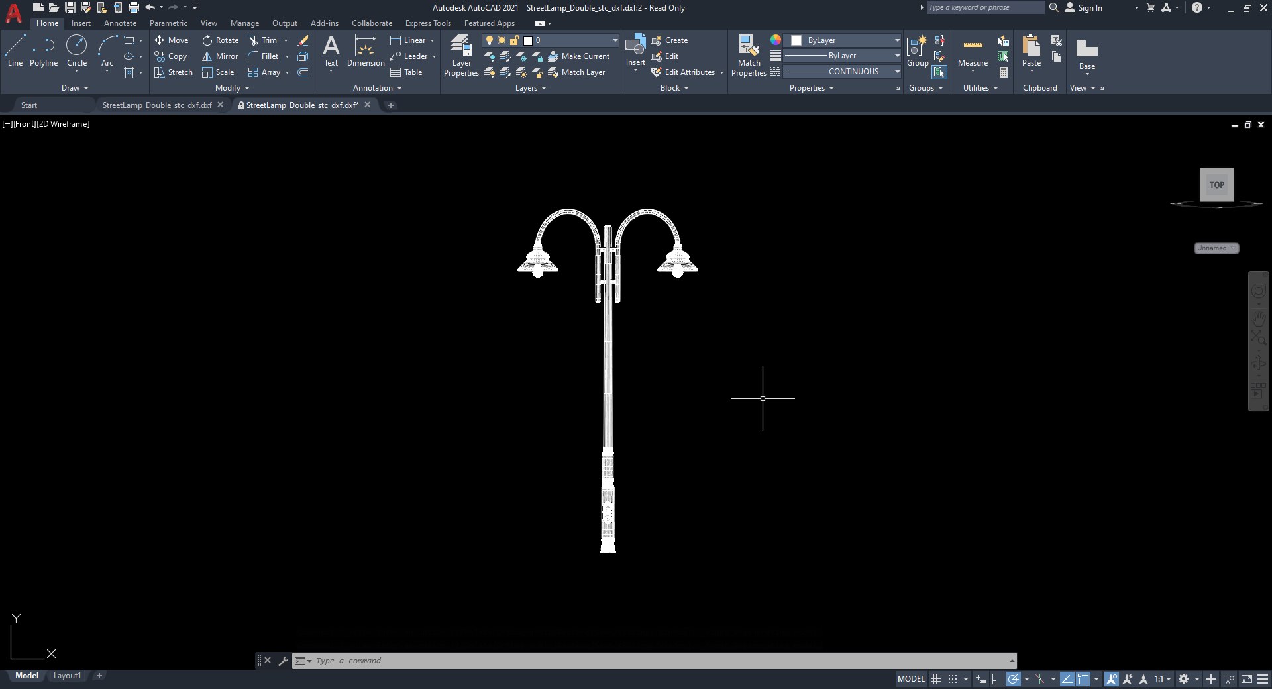
Task: Select the Arc tool
Action: pos(107,51)
